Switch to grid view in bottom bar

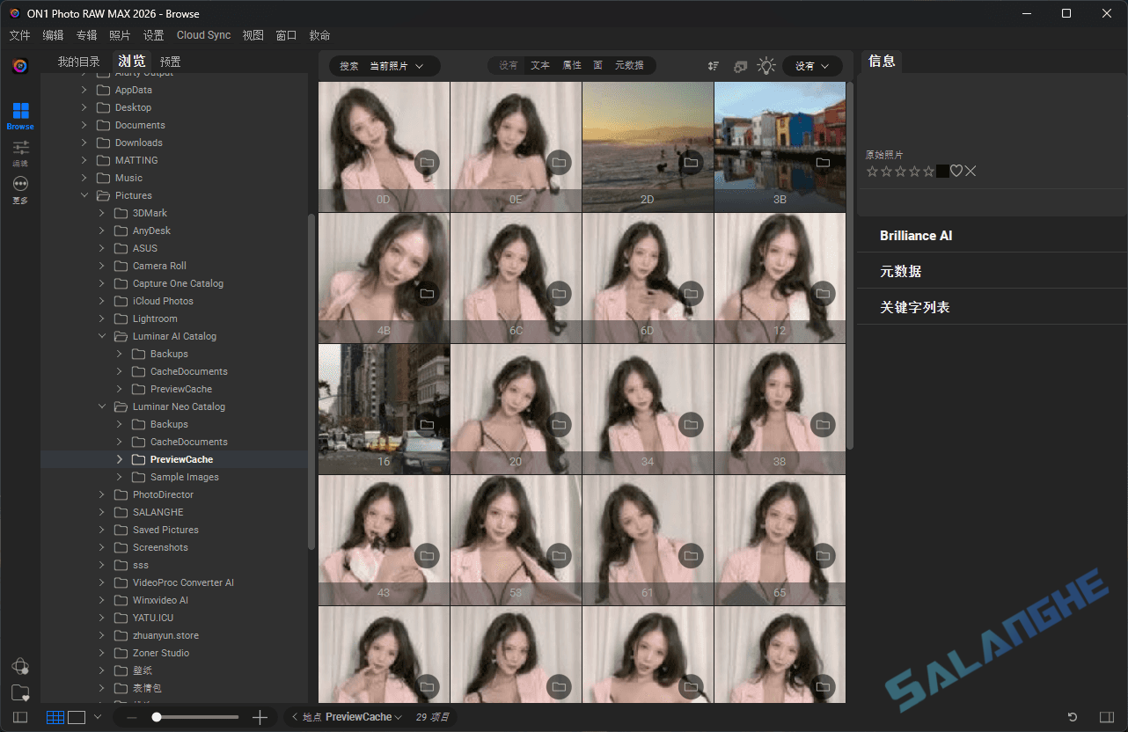point(55,717)
